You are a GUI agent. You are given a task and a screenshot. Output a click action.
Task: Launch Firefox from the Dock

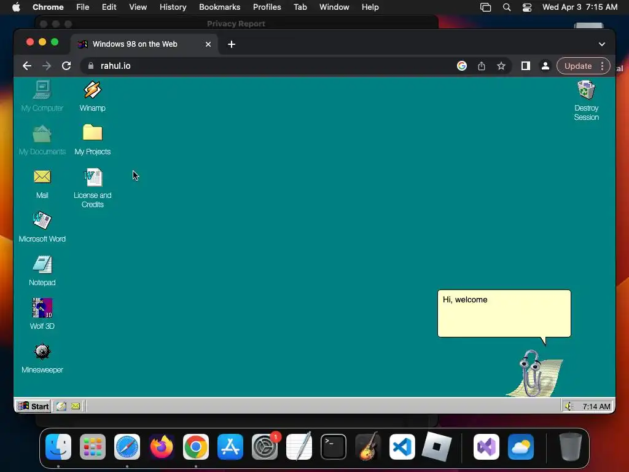[x=162, y=447]
